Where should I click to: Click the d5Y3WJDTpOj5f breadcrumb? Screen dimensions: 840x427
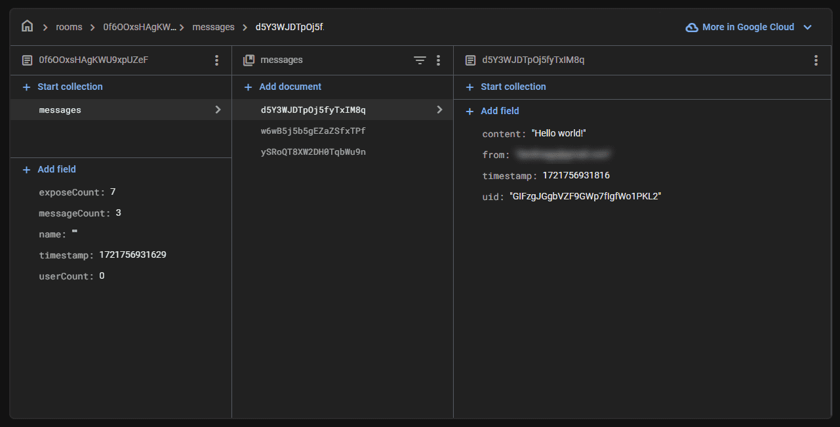click(290, 28)
